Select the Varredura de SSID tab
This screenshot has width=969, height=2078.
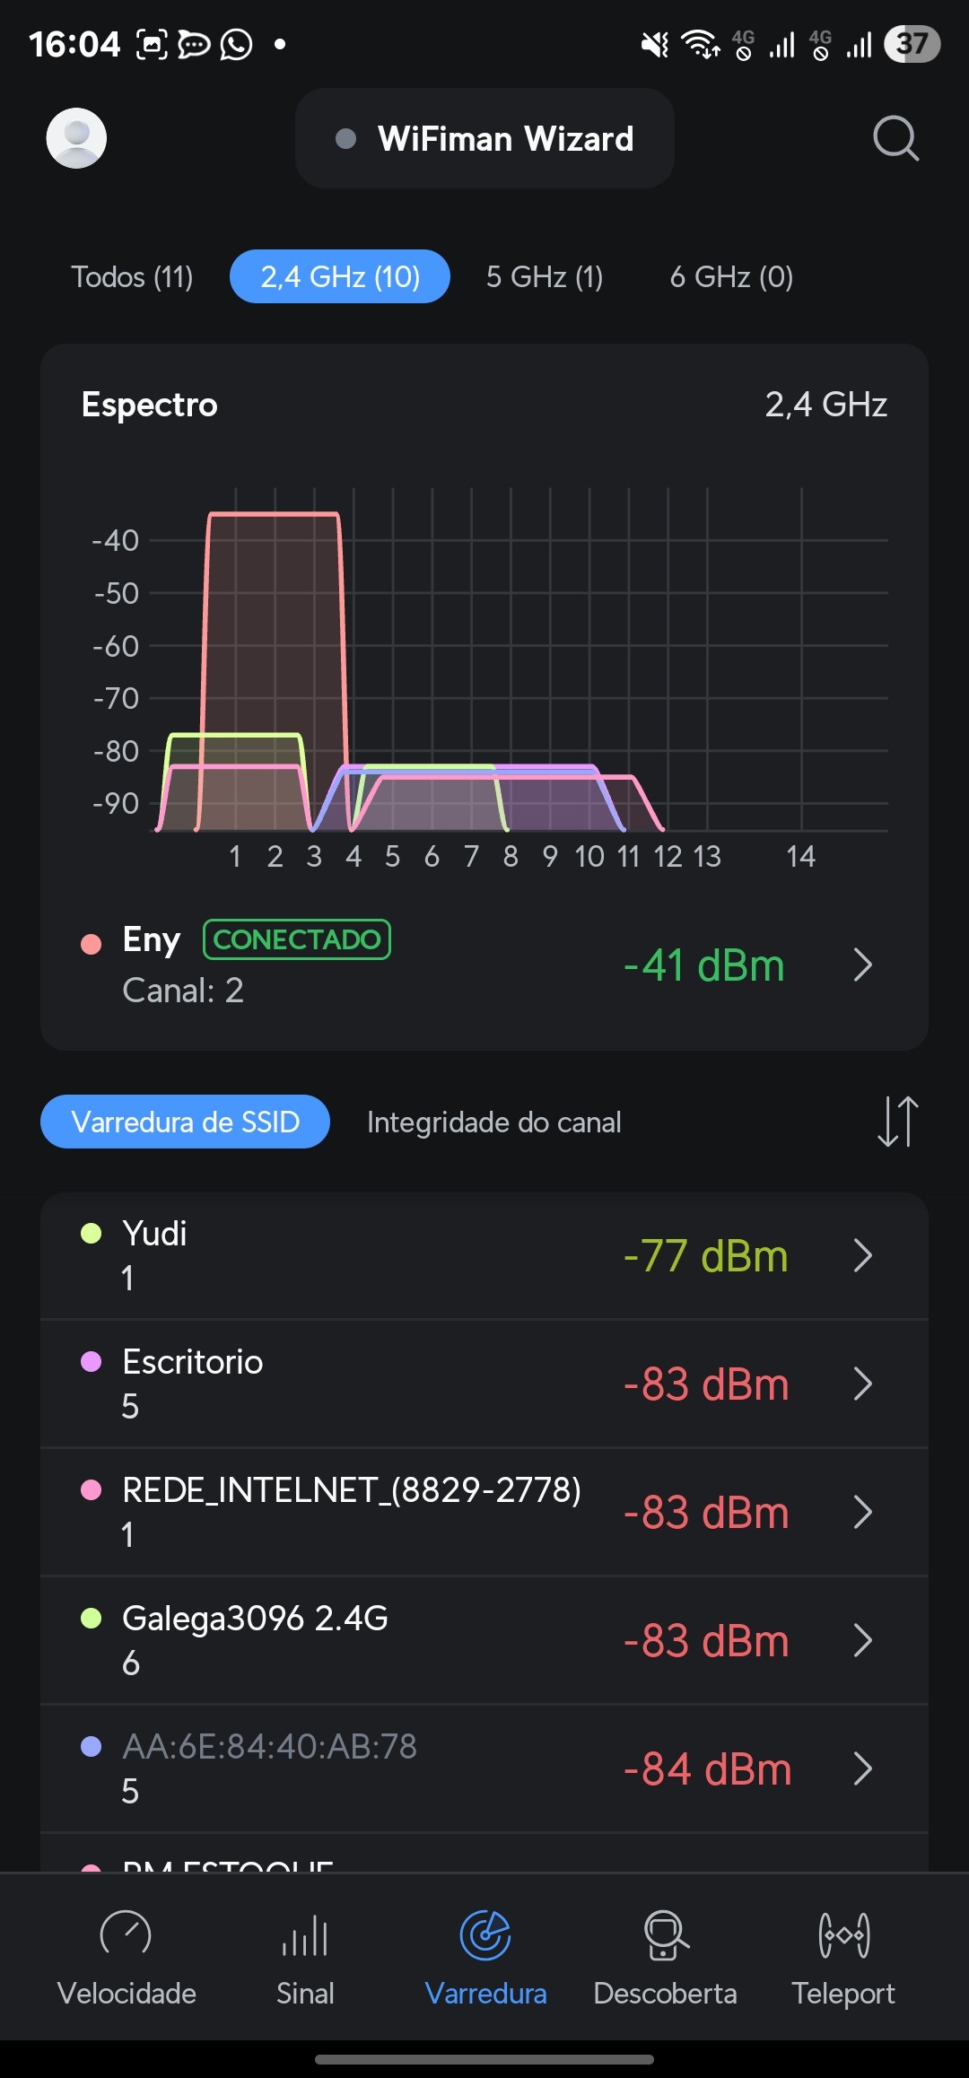click(x=185, y=1122)
